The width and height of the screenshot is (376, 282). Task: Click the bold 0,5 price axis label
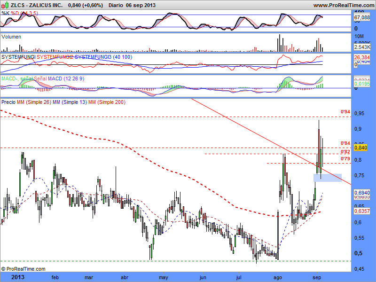point(358,253)
